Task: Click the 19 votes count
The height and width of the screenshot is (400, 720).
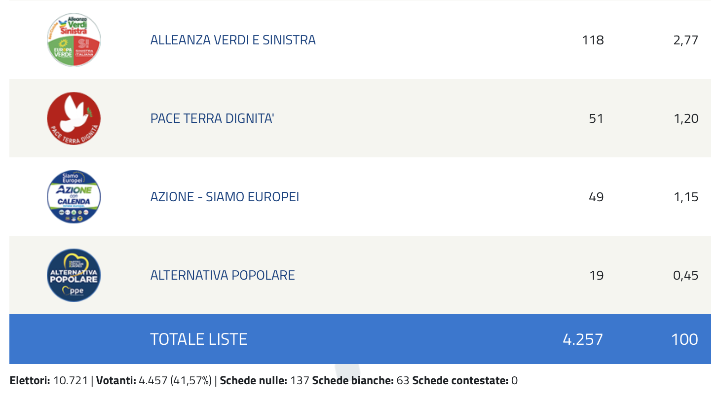Action: (x=596, y=275)
